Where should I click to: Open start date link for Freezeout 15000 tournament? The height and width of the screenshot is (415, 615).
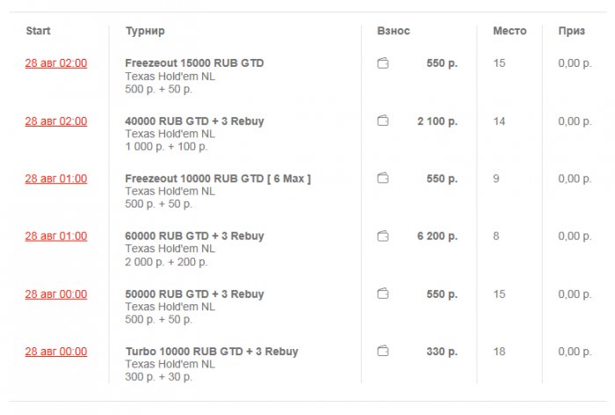(56, 63)
